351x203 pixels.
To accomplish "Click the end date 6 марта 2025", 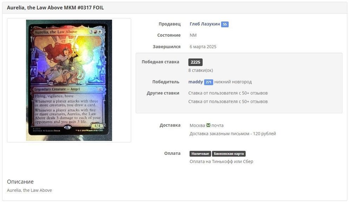I will tap(203, 47).
